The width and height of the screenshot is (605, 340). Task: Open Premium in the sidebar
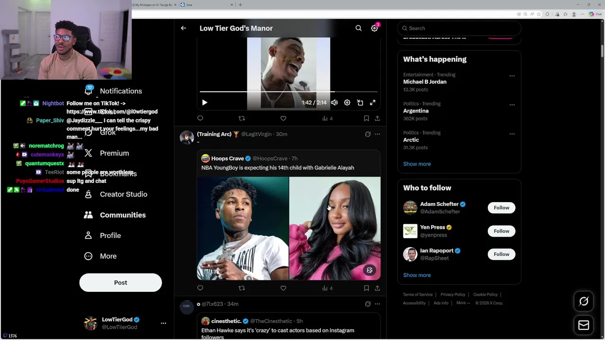[x=106, y=153]
